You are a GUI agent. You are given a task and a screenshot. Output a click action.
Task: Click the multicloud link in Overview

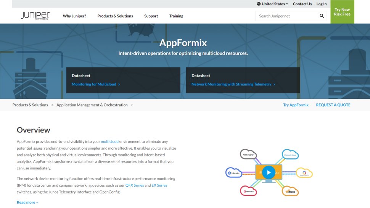(109, 142)
